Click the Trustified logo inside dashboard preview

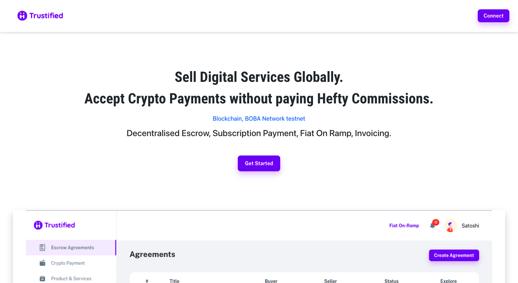pyautogui.click(x=54, y=225)
